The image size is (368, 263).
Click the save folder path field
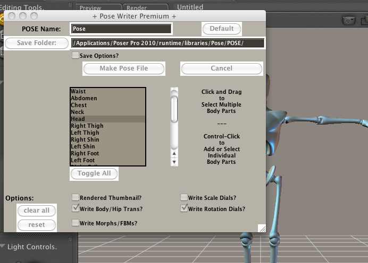coord(168,43)
